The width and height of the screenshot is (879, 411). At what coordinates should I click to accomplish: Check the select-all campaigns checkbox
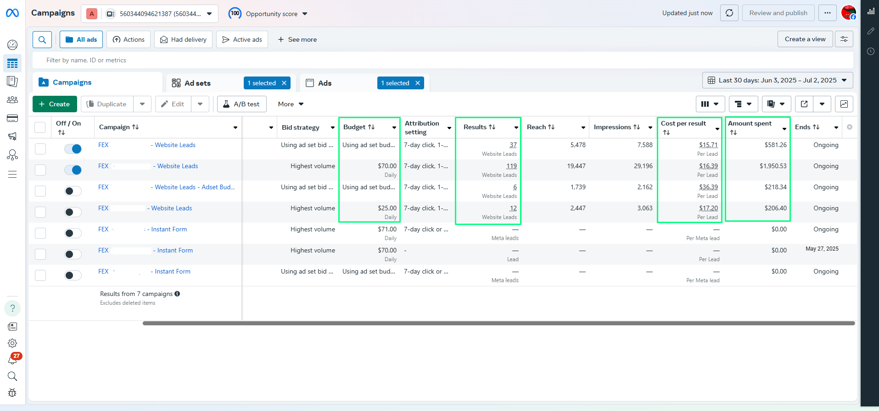click(40, 127)
